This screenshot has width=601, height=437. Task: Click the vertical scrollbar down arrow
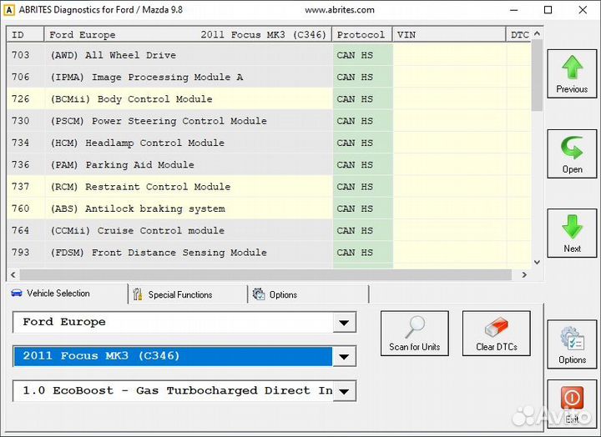tap(537, 263)
